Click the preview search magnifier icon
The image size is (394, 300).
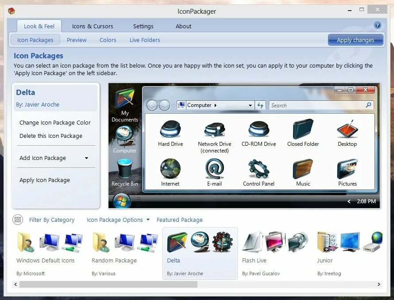coord(368,105)
